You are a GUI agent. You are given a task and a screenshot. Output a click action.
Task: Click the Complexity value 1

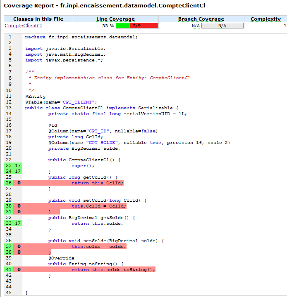coord(285,26)
